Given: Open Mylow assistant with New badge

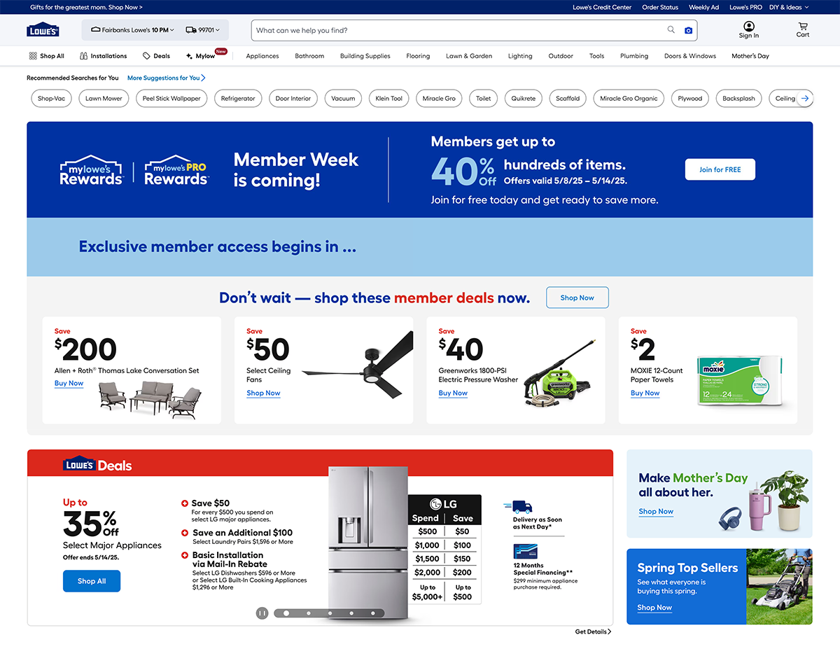Looking at the screenshot, I should 206,55.
